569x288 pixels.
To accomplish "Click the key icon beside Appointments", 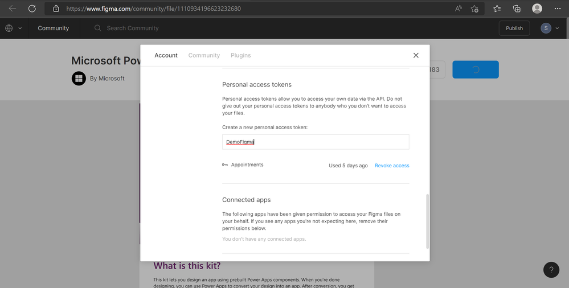I will tap(225, 164).
